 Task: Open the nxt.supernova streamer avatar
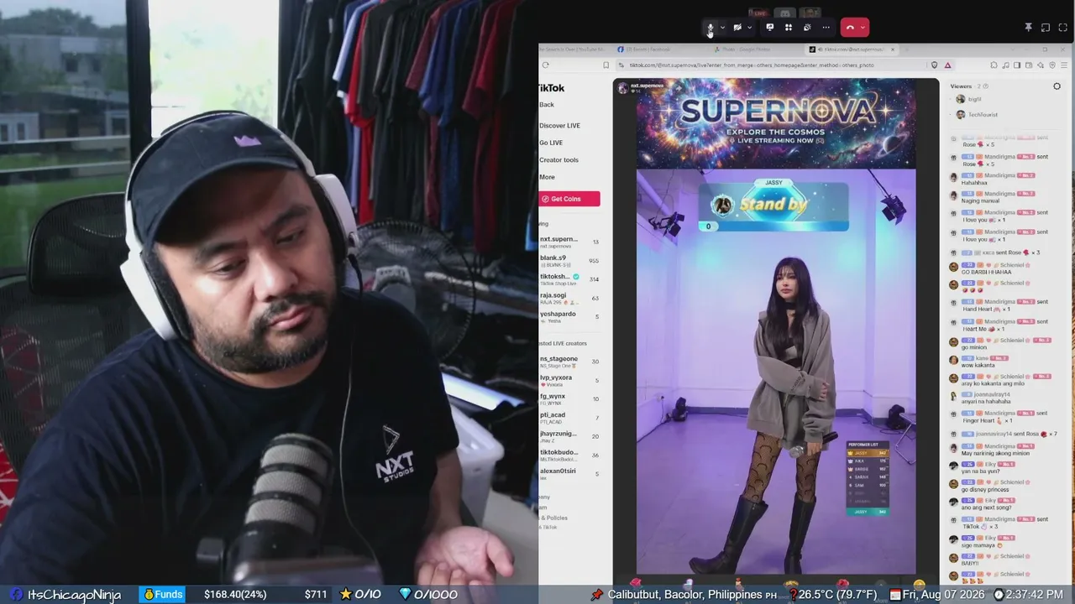622,87
